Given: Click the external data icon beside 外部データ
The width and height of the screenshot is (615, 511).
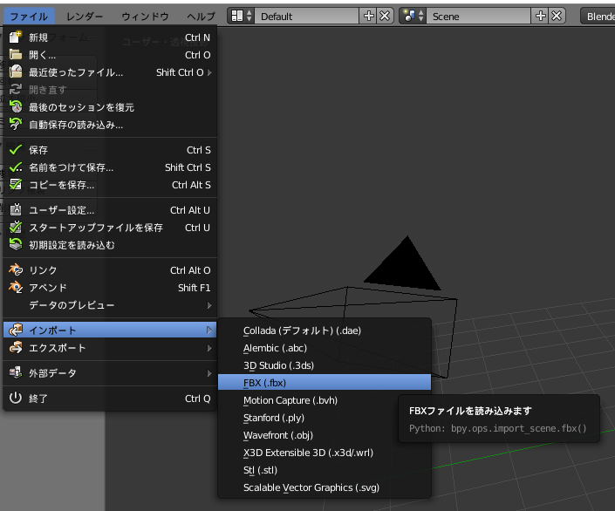Looking at the screenshot, I should tap(16, 373).
